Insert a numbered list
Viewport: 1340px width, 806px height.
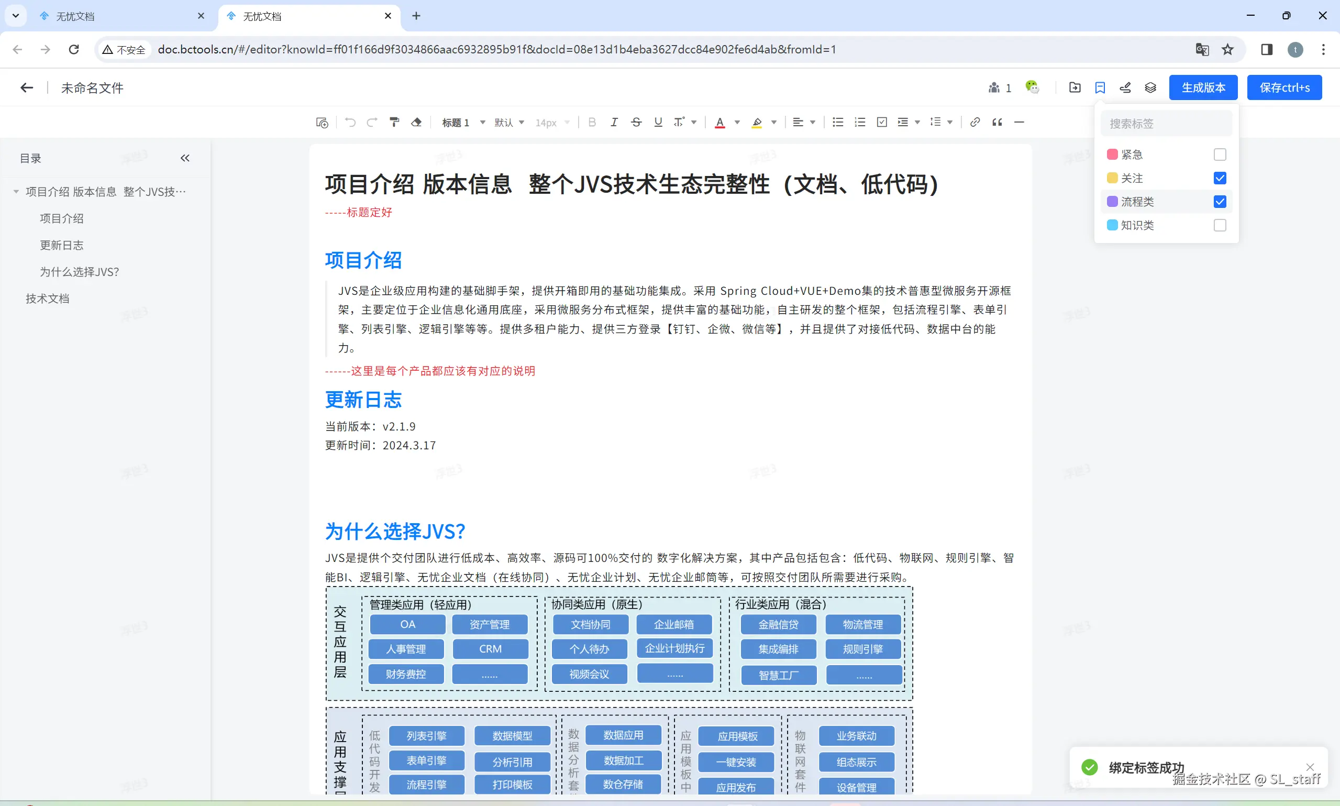tap(860, 122)
